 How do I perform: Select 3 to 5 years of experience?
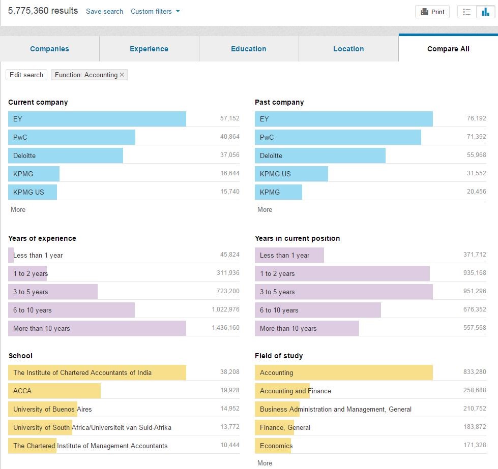click(124, 292)
